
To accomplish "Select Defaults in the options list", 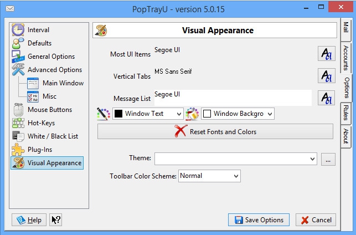I will (39, 43).
